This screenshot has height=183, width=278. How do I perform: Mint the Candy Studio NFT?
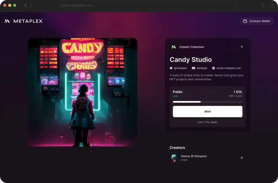point(208,111)
